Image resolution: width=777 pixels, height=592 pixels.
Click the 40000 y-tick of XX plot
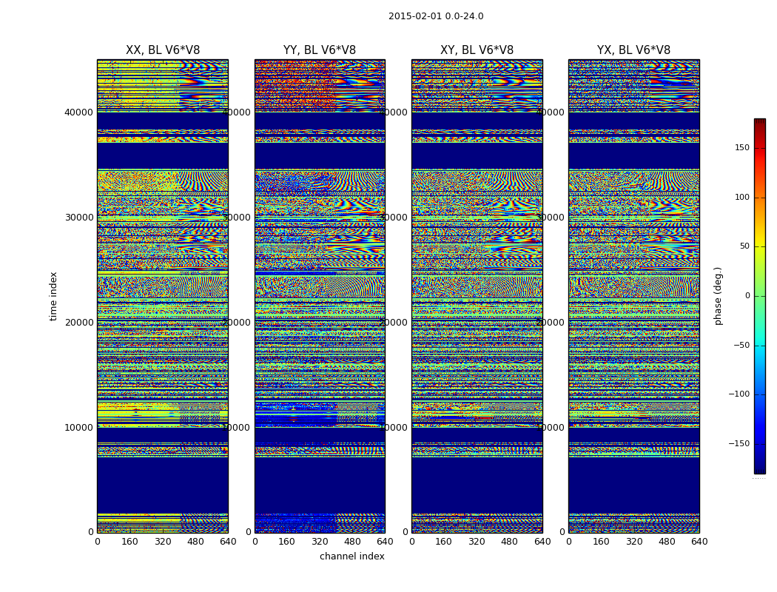pos(79,112)
